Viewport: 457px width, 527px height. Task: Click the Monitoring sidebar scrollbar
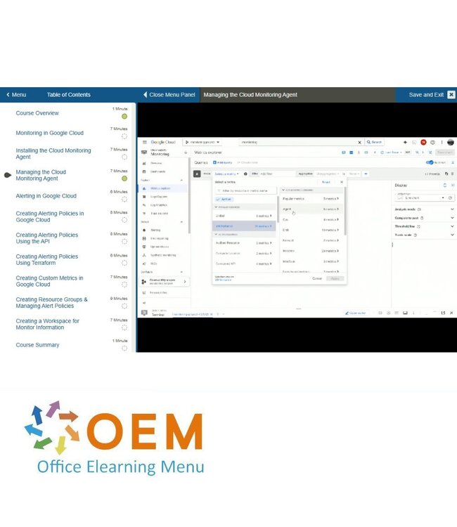point(189,195)
